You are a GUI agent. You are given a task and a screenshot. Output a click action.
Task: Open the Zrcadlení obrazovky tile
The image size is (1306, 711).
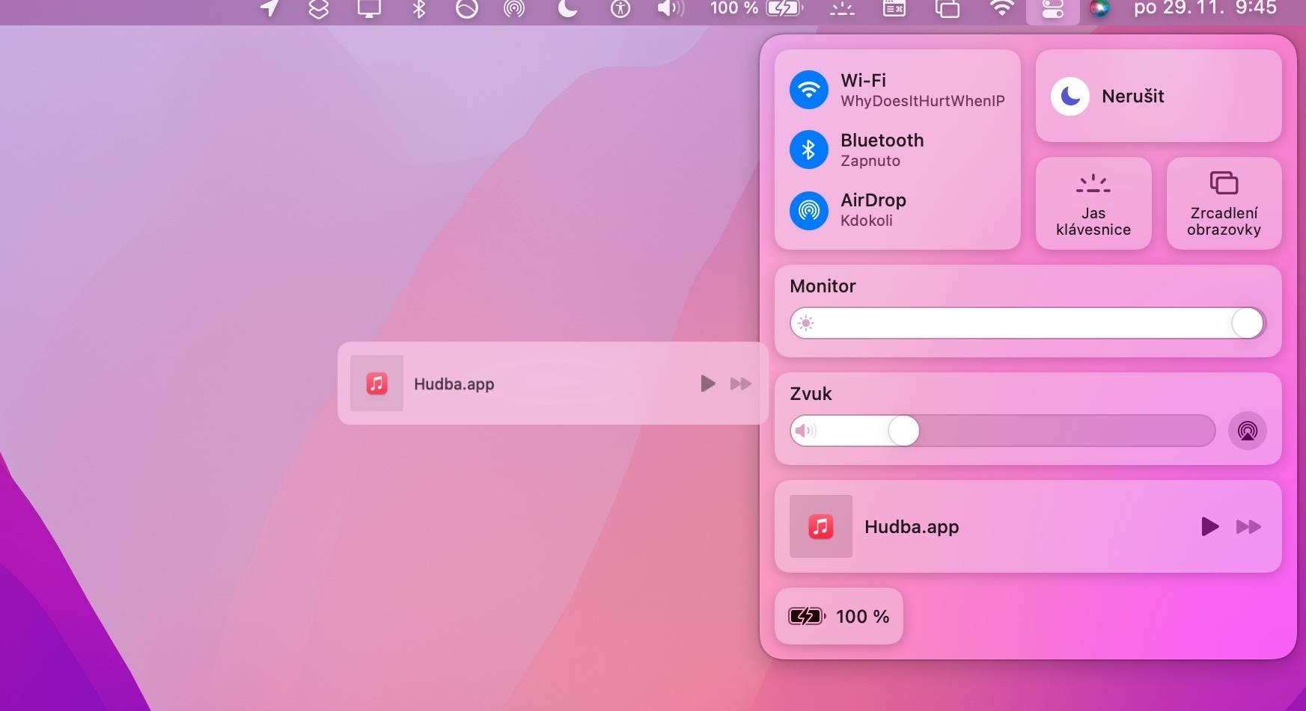coord(1224,203)
